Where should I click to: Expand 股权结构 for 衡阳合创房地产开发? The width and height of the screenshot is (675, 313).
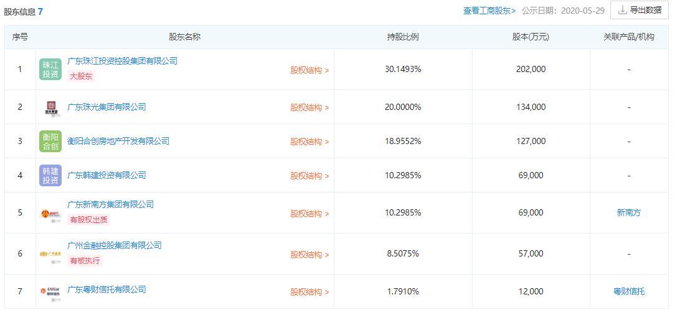click(x=309, y=142)
